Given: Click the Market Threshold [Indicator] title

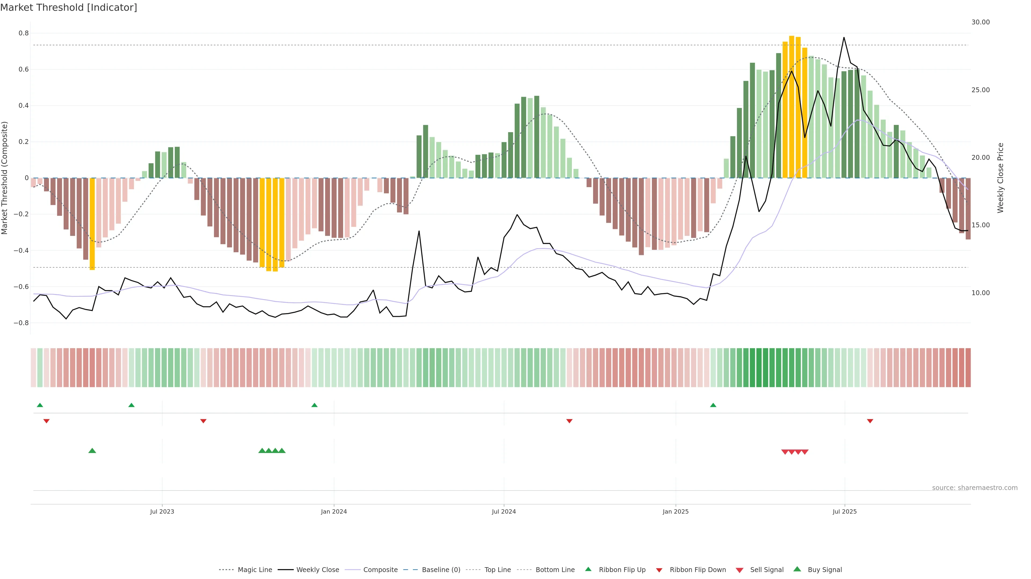Looking at the screenshot, I should pos(68,8).
